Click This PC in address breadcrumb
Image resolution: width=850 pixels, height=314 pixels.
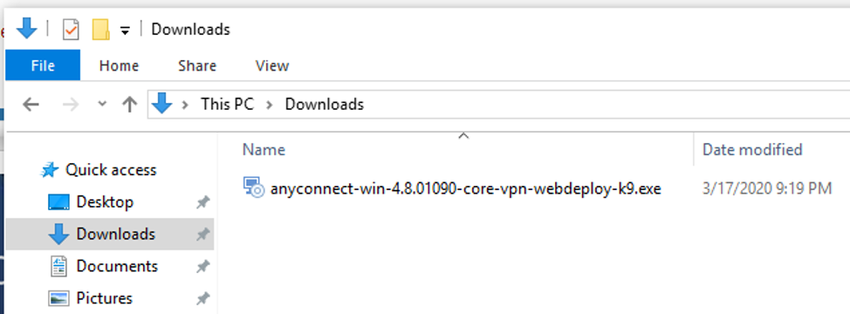227,104
